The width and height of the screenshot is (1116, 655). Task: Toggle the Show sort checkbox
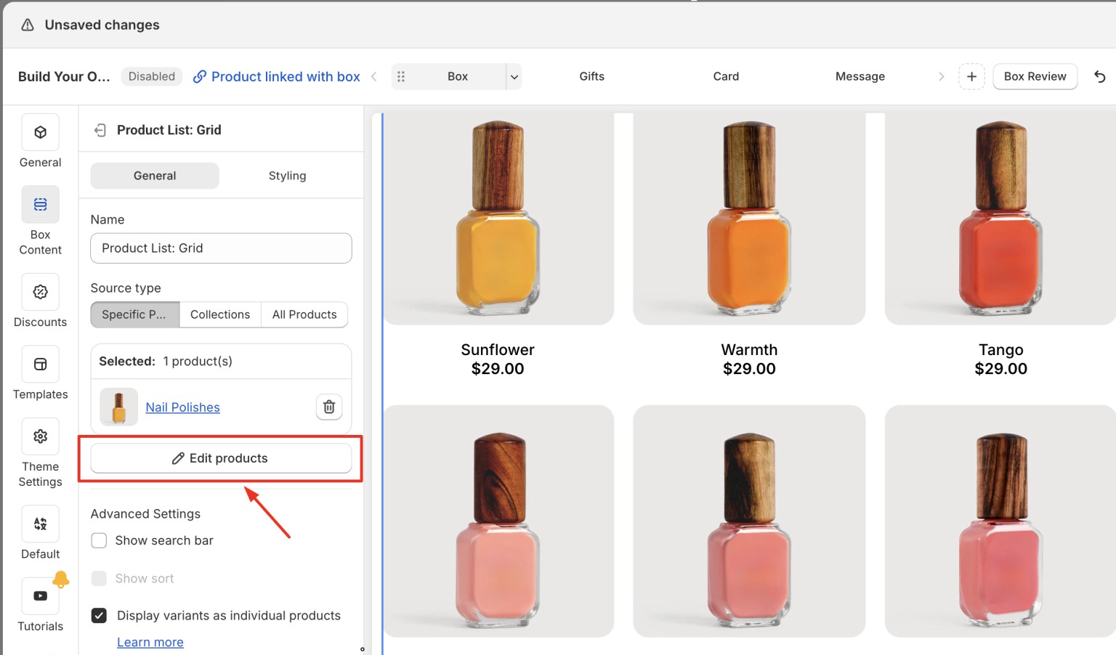pos(99,578)
